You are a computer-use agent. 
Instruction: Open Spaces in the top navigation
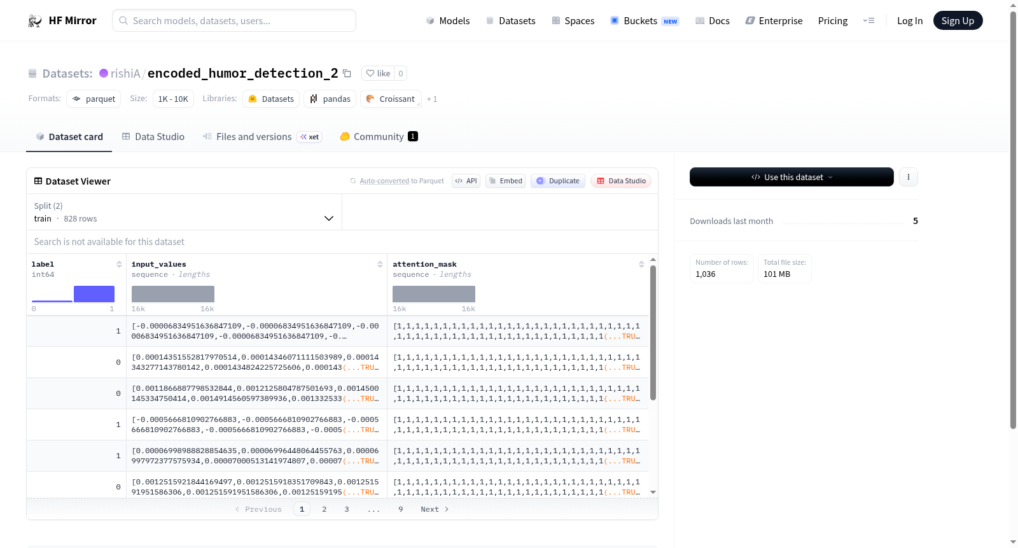pos(573,20)
